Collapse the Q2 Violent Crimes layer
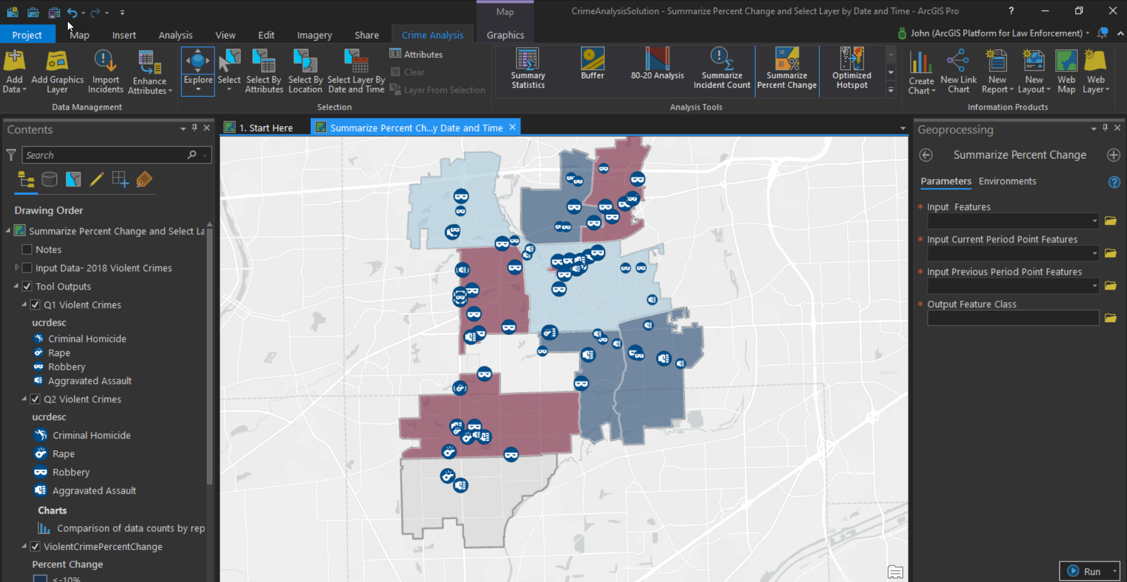The image size is (1127, 582). (24, 399)
